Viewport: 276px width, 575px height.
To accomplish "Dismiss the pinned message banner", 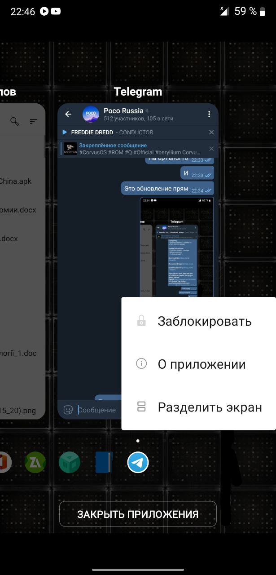I will coord(211,149).
